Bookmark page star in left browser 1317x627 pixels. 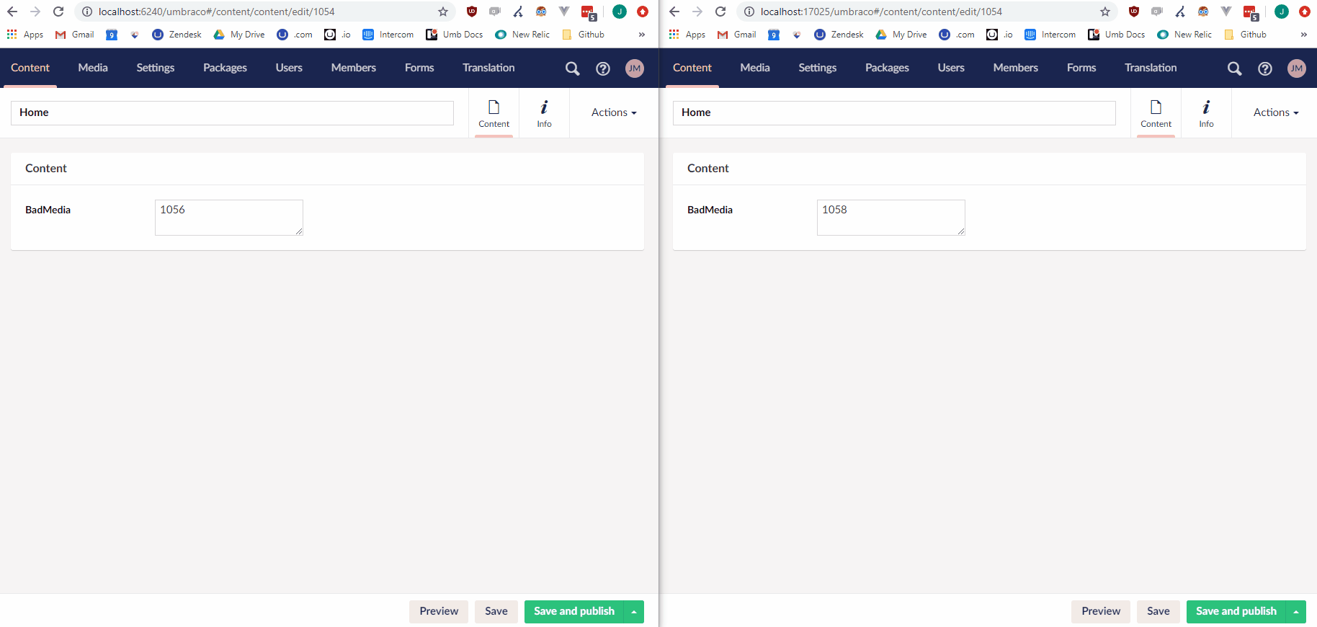coord(443,12)
